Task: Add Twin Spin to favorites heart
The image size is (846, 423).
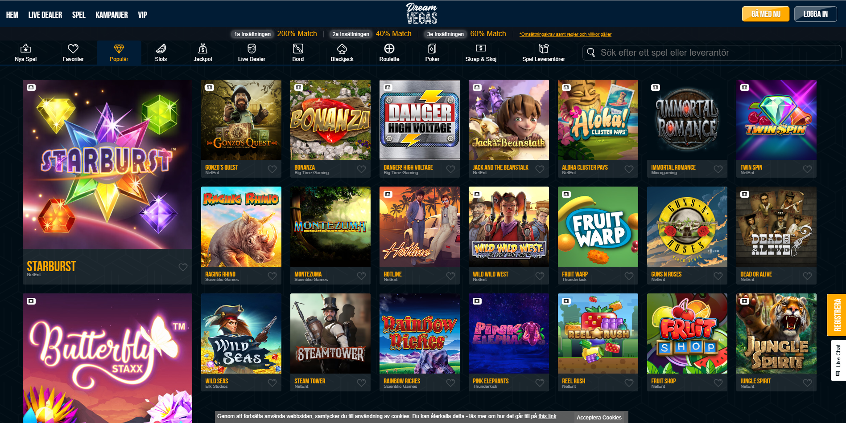Action: (x=807, y=169)
